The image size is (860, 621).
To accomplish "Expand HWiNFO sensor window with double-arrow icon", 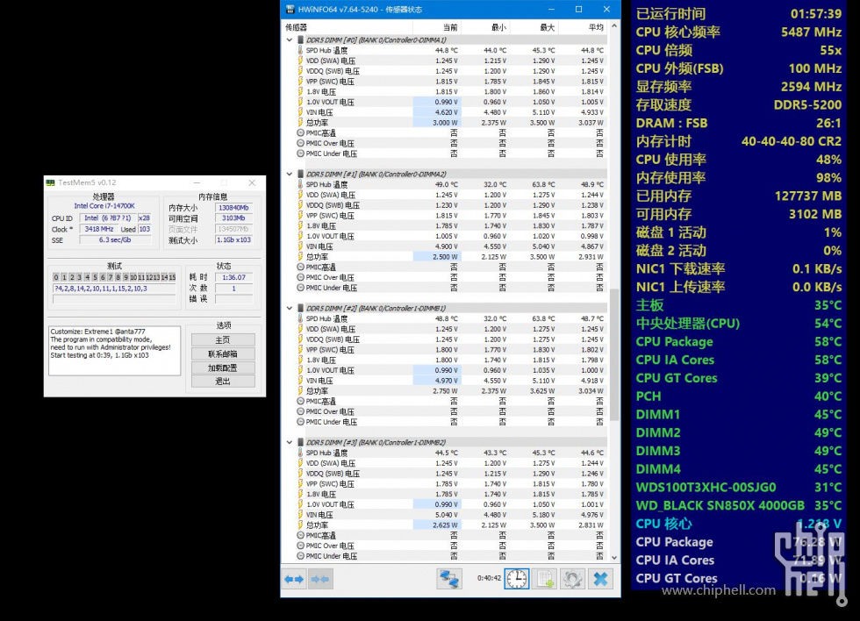I will (x=294, y=580).
